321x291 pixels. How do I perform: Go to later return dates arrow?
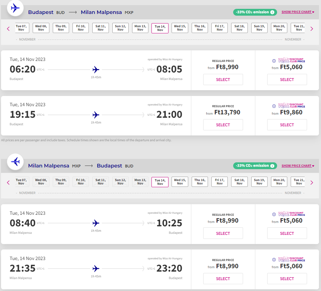pos(312,182)
